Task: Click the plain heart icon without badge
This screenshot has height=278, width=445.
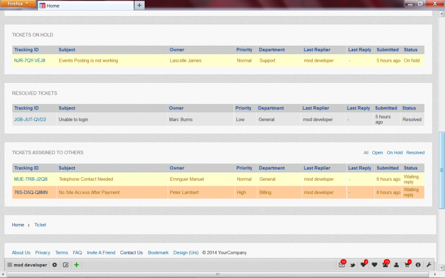Action: [374, 265]
